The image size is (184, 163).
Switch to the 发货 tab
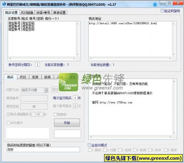coord(35,77)
